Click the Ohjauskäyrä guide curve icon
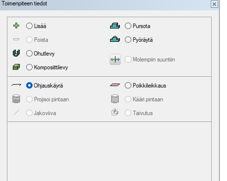The width and height of the screenshot is (227, 181). 16,85
